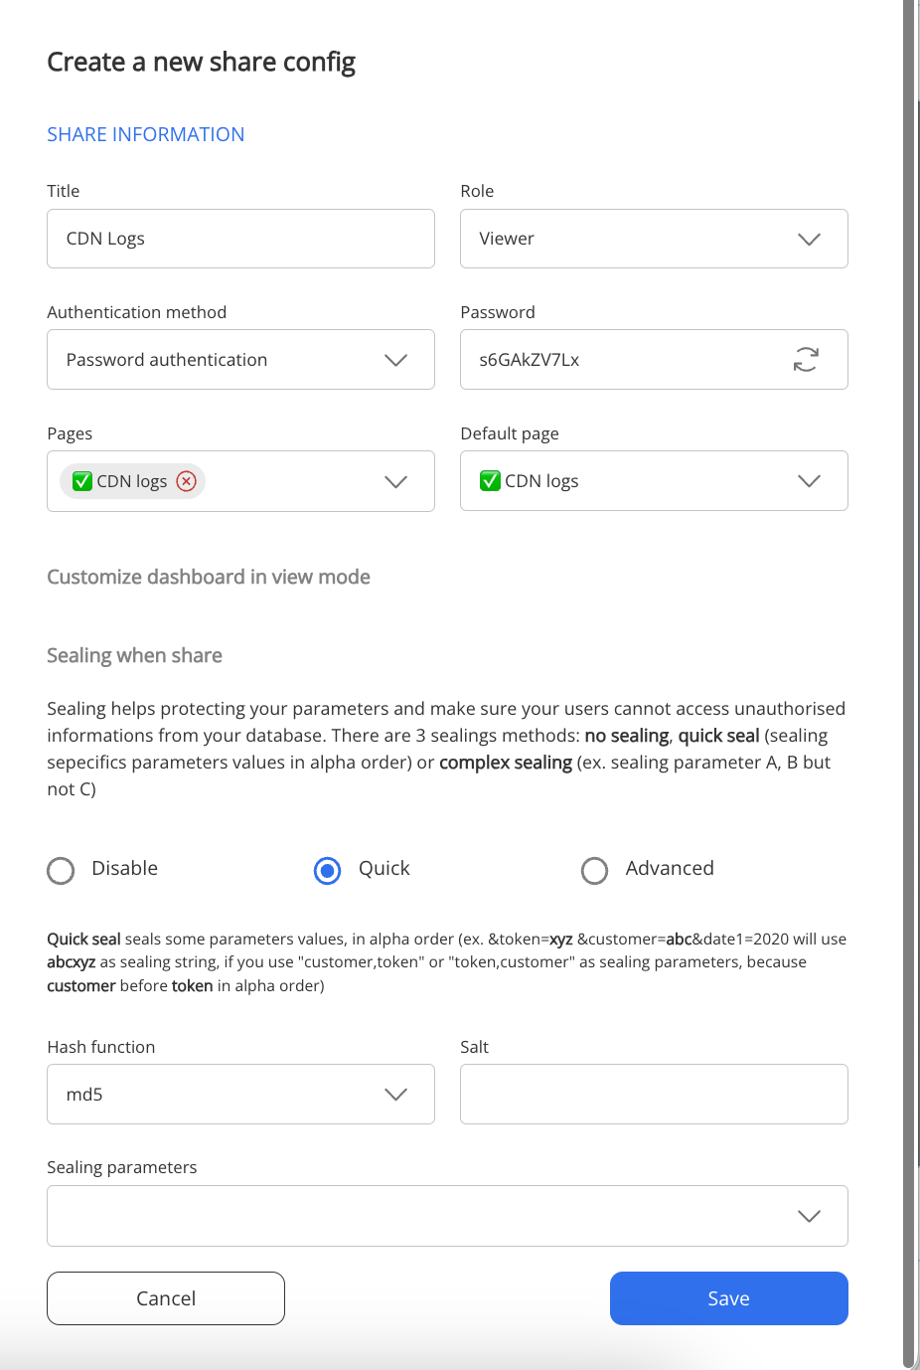Open the Hash function dropdown showing md5
The image size is (920, 1370).
[x=395, y=1094]
